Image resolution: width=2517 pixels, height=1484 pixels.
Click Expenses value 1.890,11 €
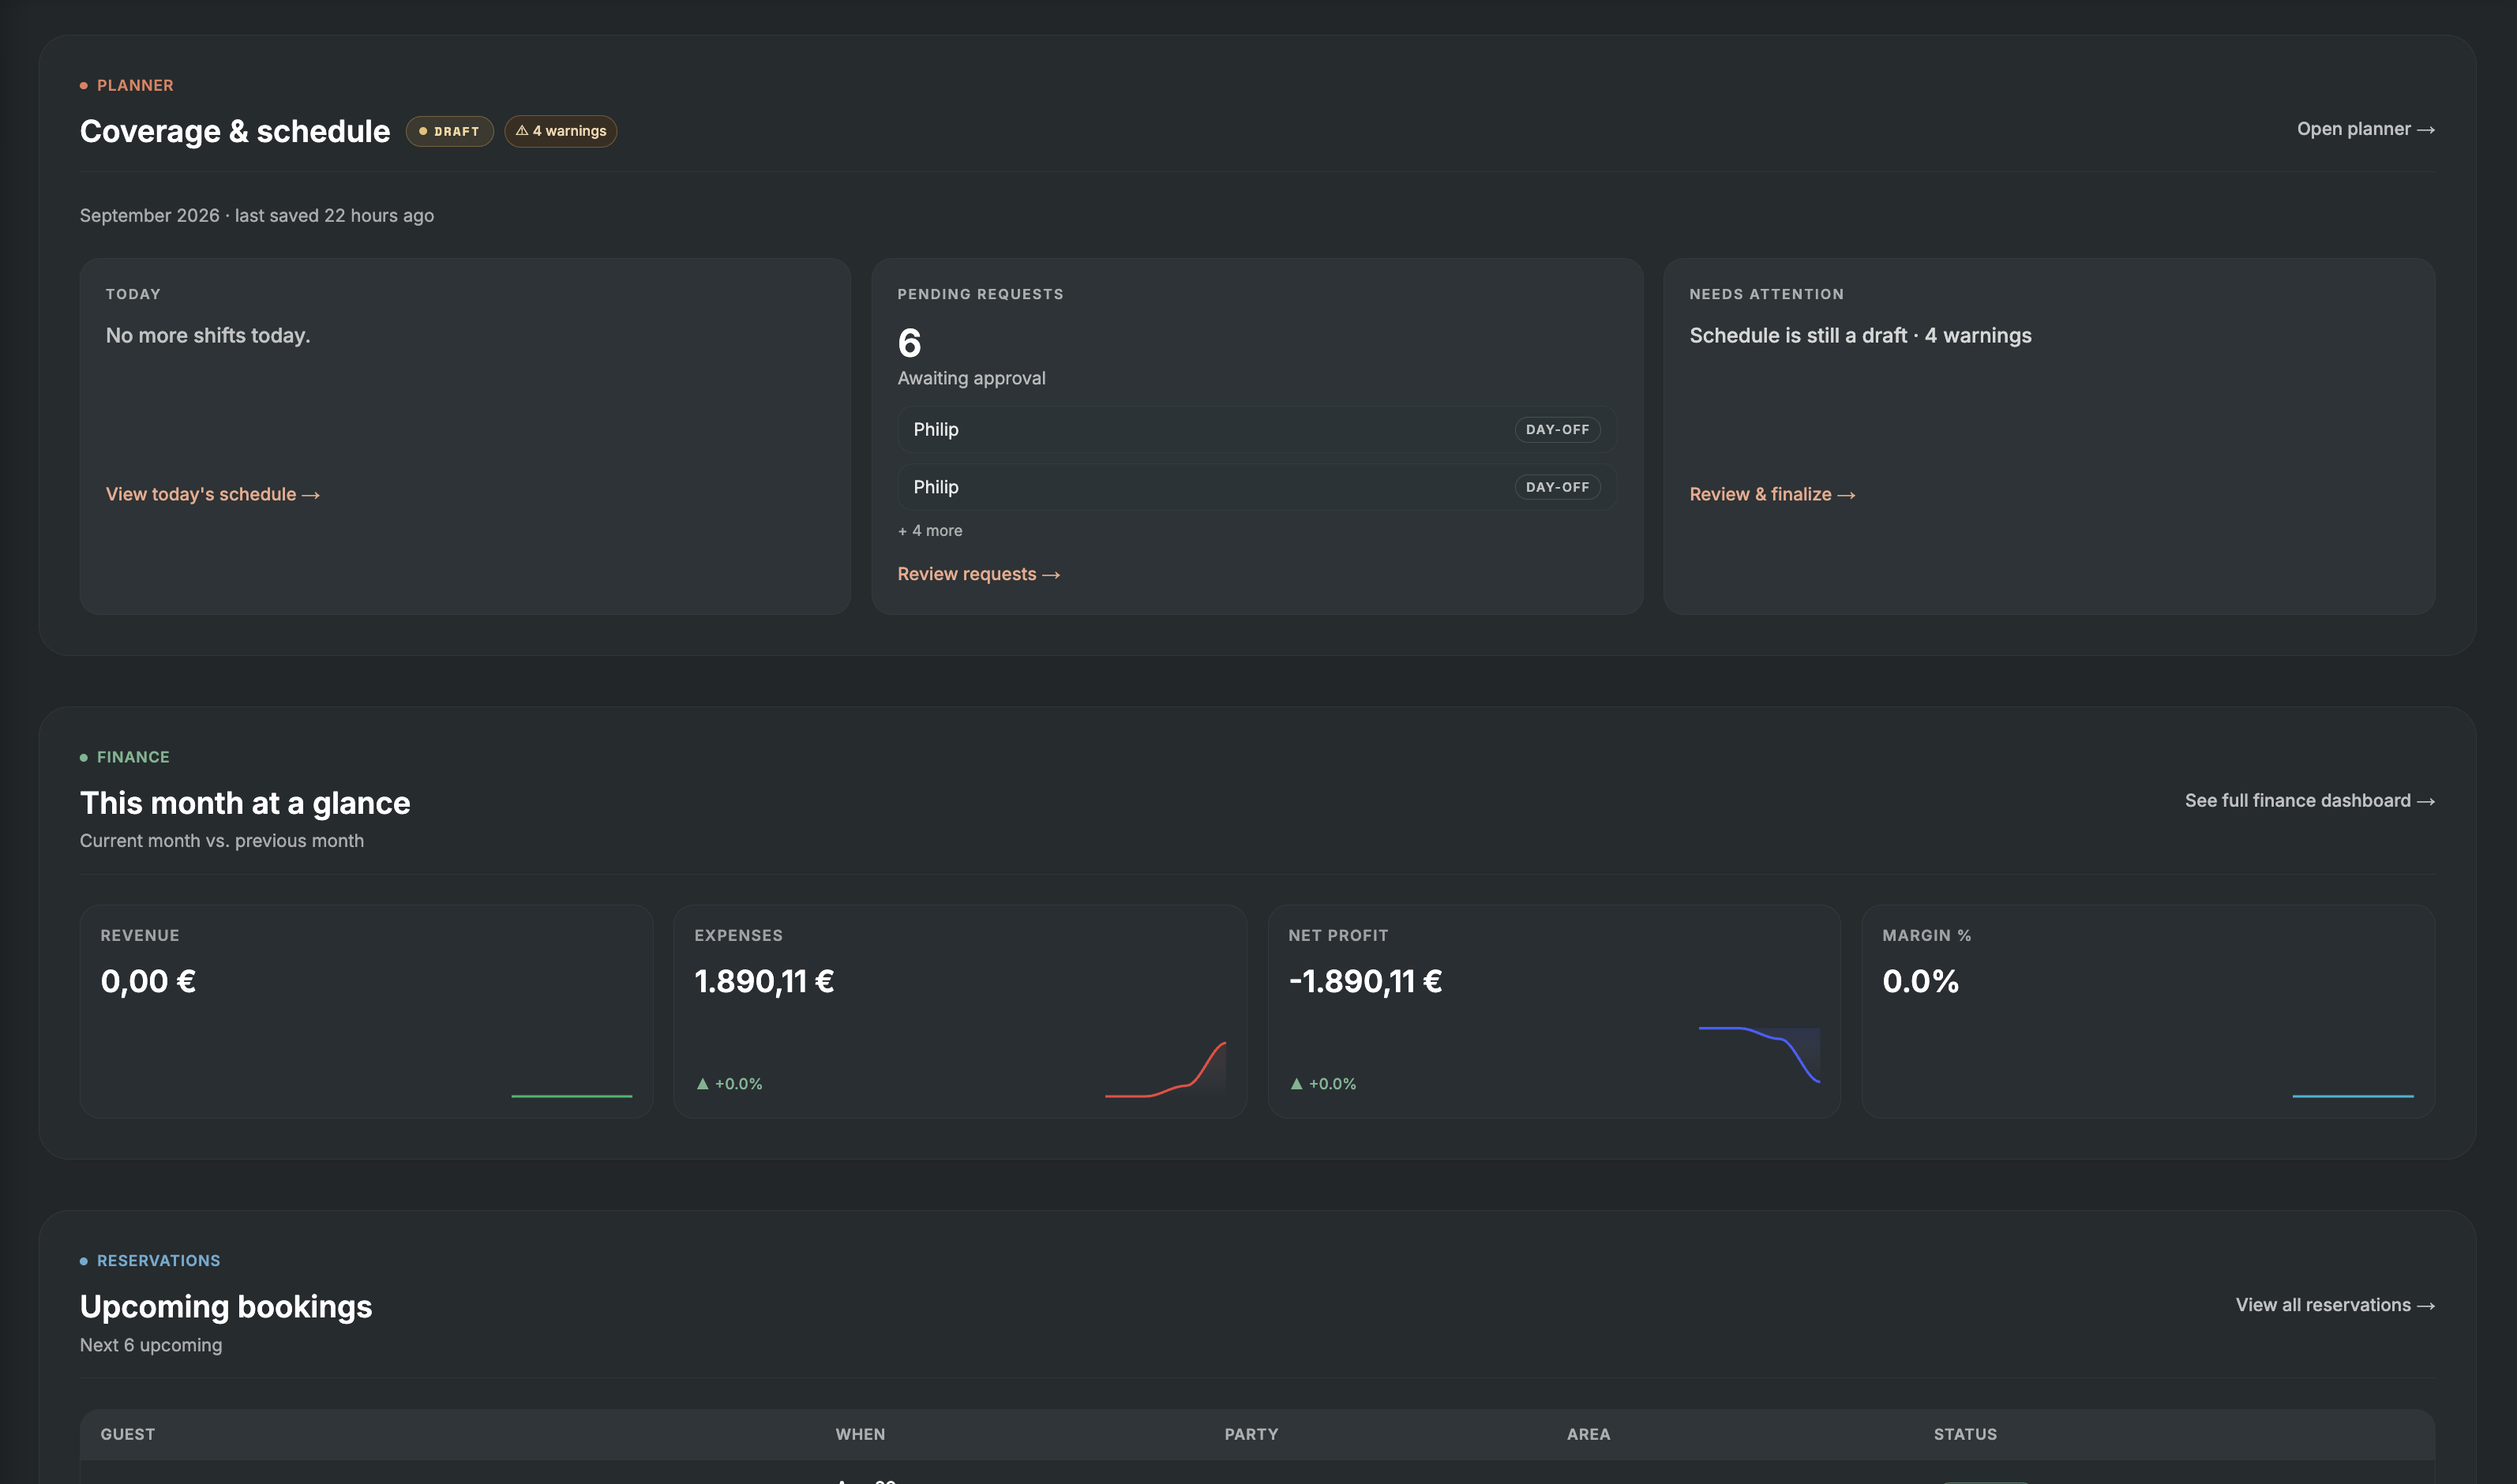[764, 981]
